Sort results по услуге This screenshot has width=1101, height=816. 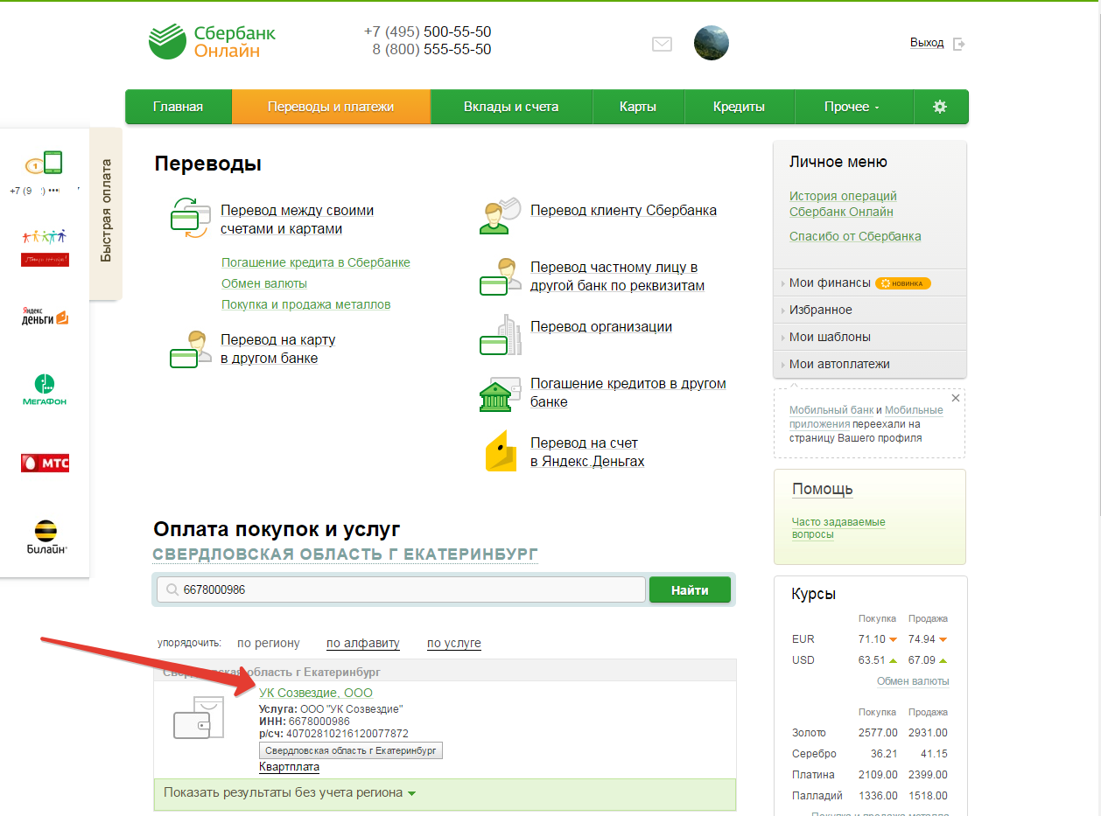[x=454, y=643]
